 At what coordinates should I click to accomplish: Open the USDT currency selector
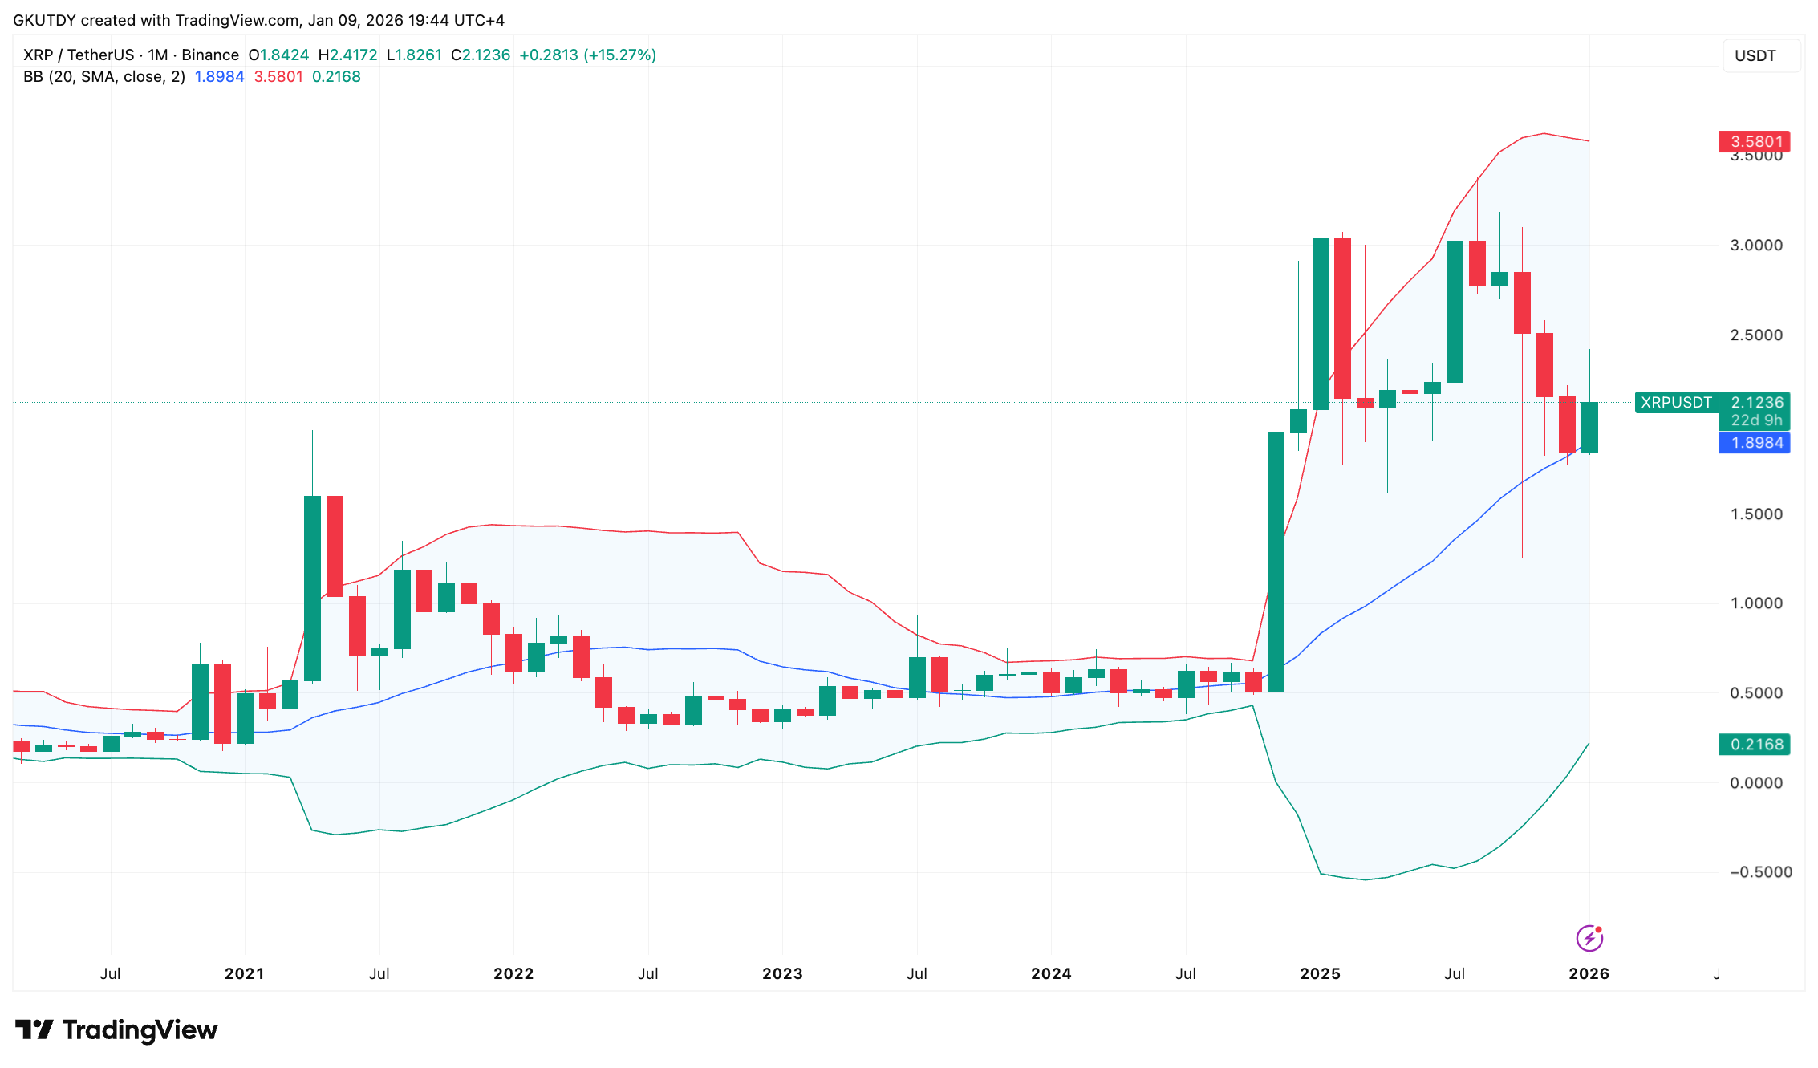click(x=1755, y=55)
